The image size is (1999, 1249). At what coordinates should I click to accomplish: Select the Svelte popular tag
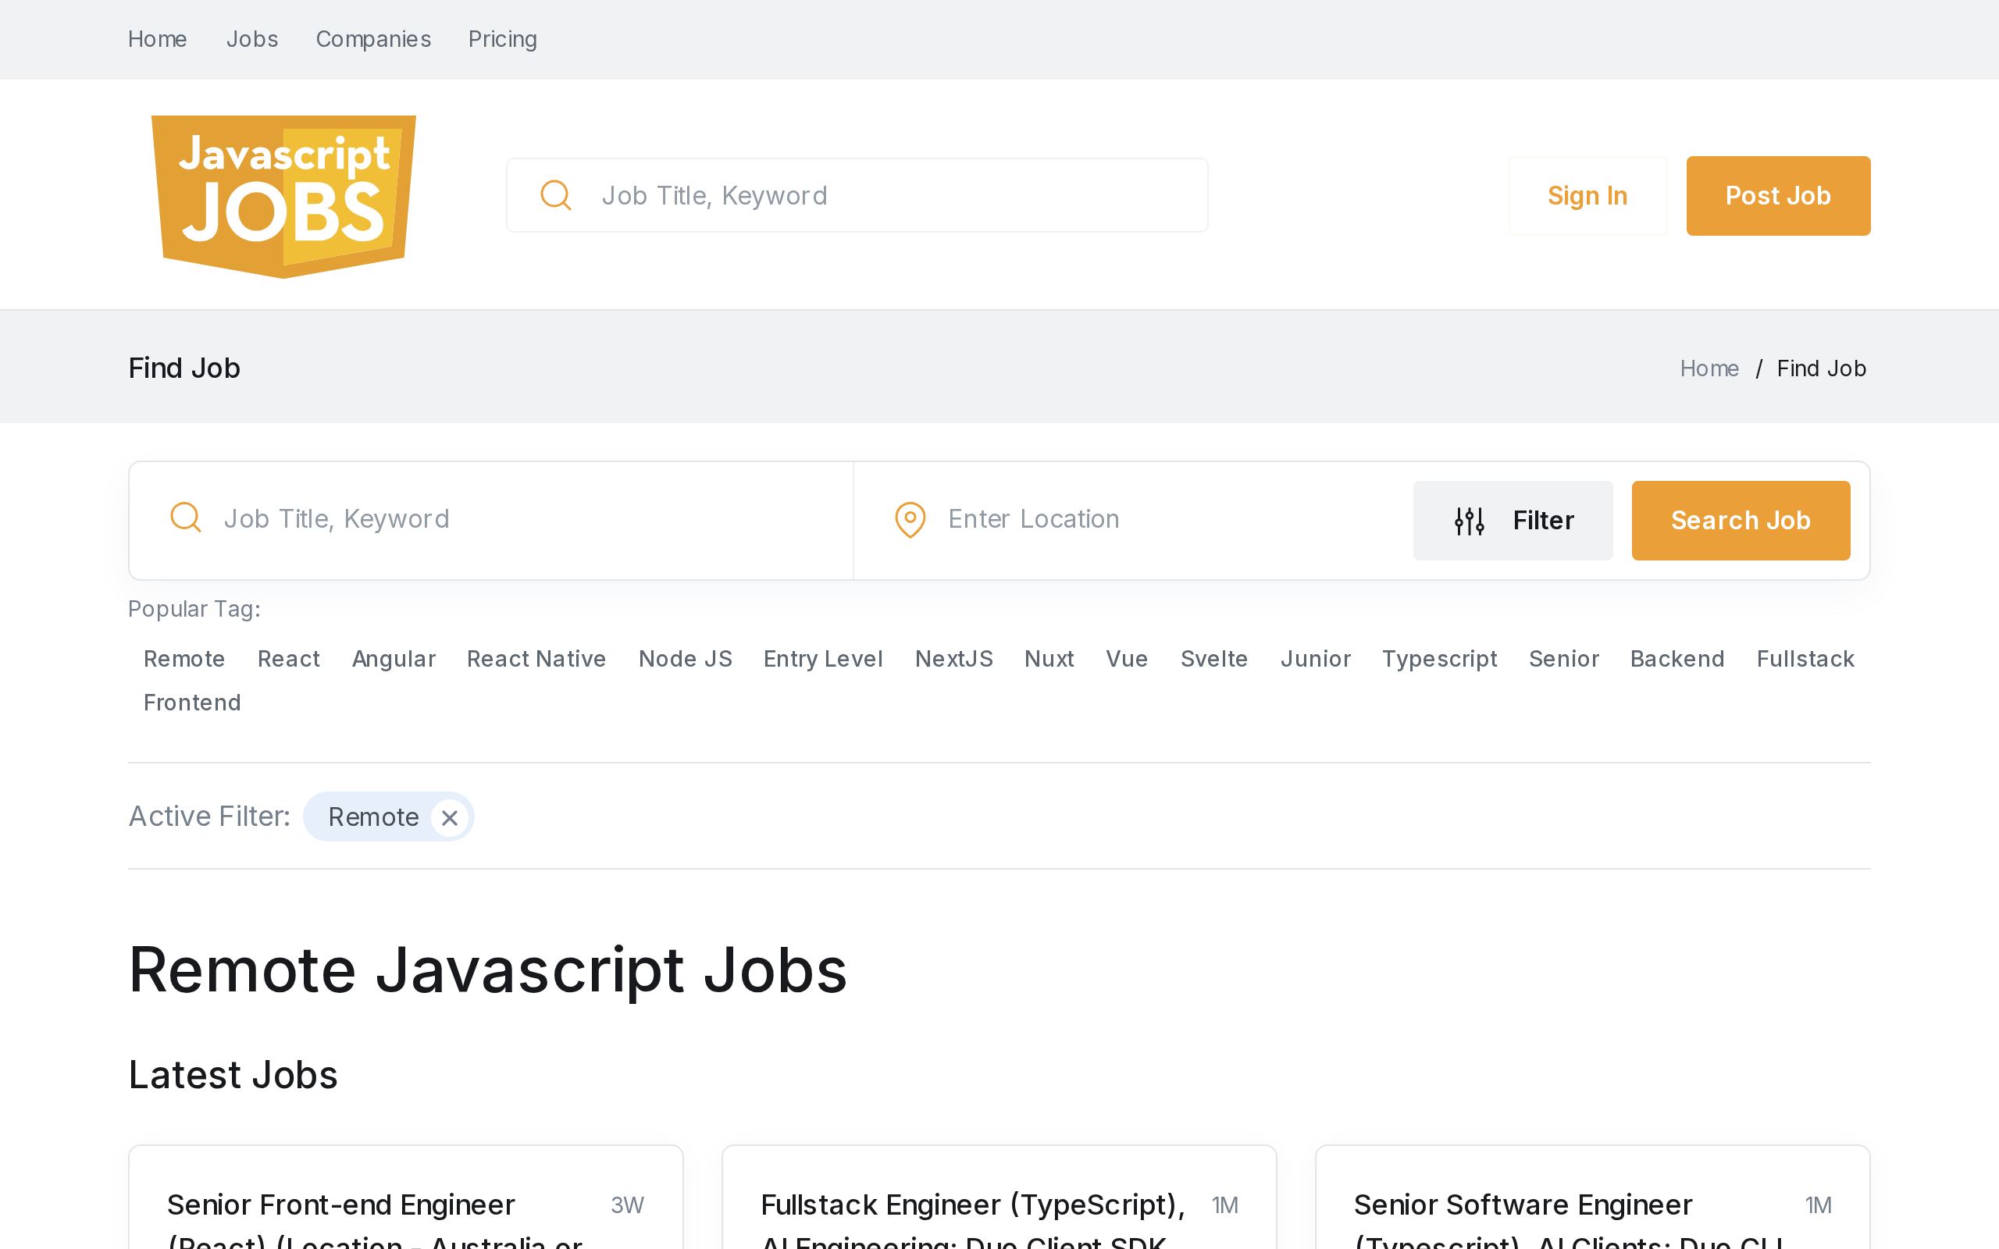1213,658
